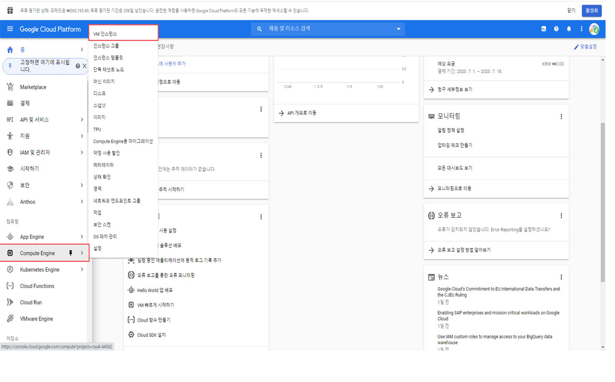The image size is (615, 382).
Task: Click the 시작하기 graduation cap icon
Action: (x=10, y=169)
